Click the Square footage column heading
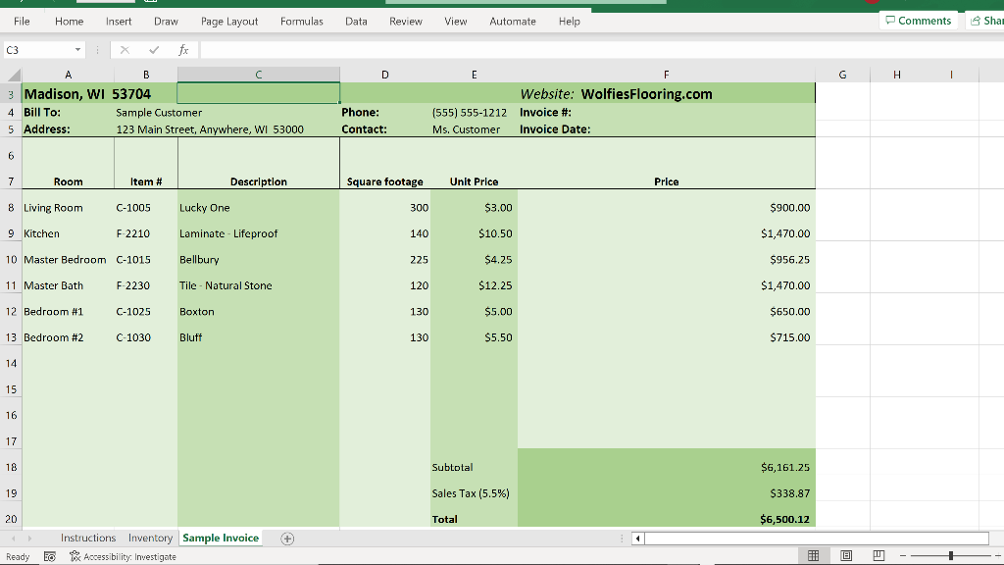The image size is (1004, 565). pyautogui.click(x=384, y=181)
